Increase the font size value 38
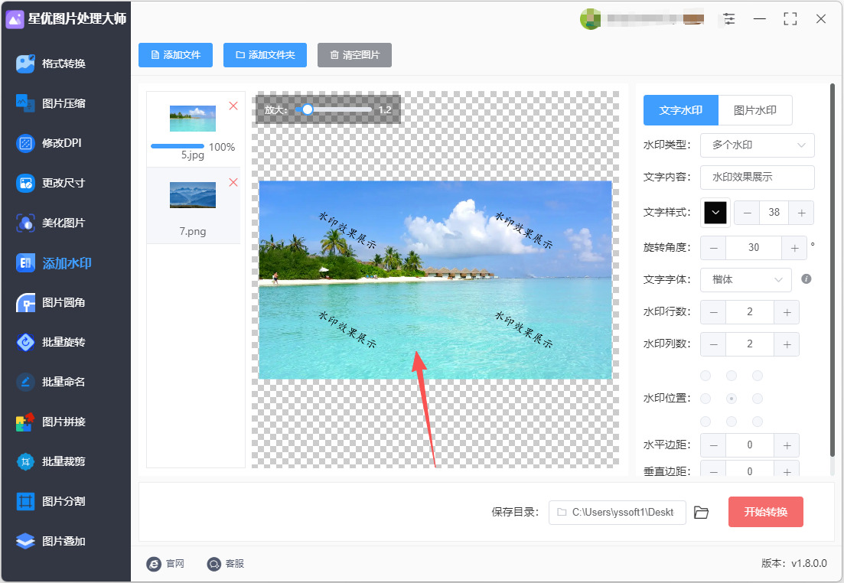This screenshot has width=844, height=583. coord(801,213)
